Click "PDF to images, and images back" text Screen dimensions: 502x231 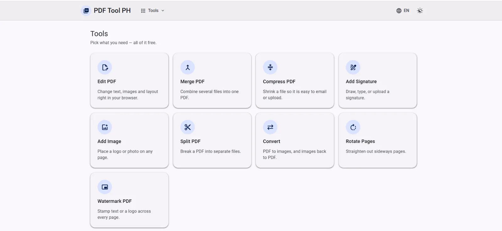tap(294, 154)
